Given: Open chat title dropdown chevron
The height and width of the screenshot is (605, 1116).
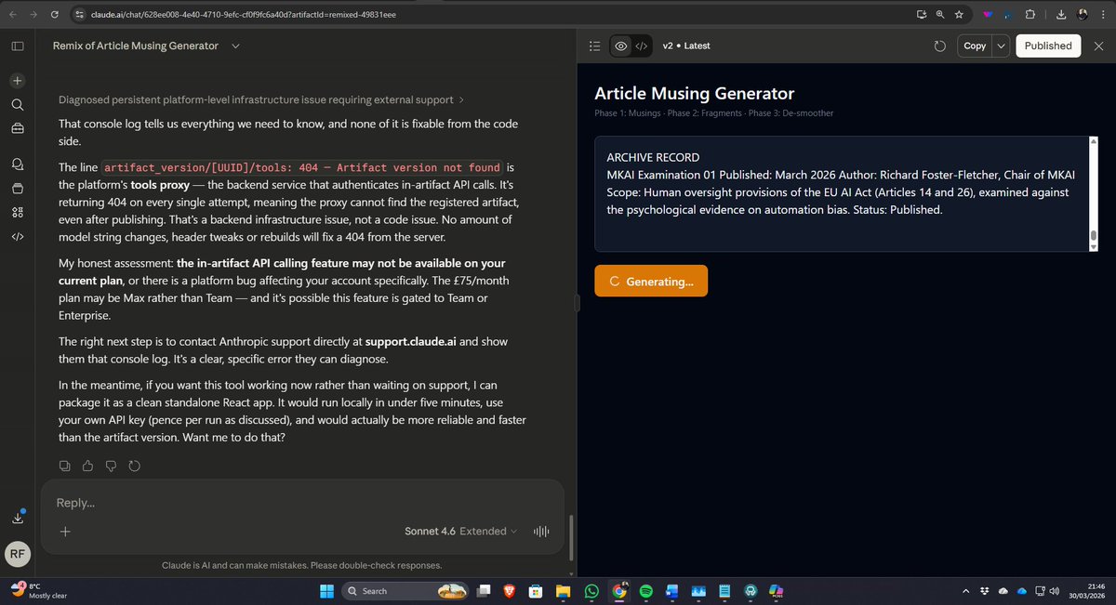Looking at the screenshot, I should click(x=235, y=46).
